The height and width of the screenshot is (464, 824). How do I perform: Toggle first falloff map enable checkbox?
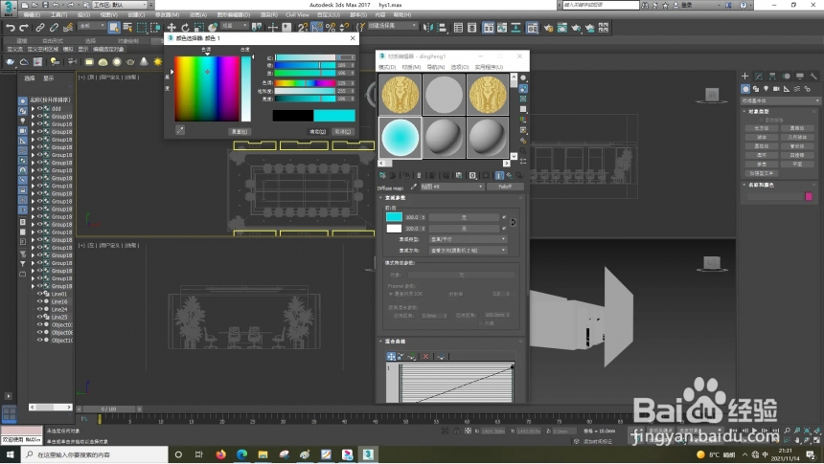[503, 217]
